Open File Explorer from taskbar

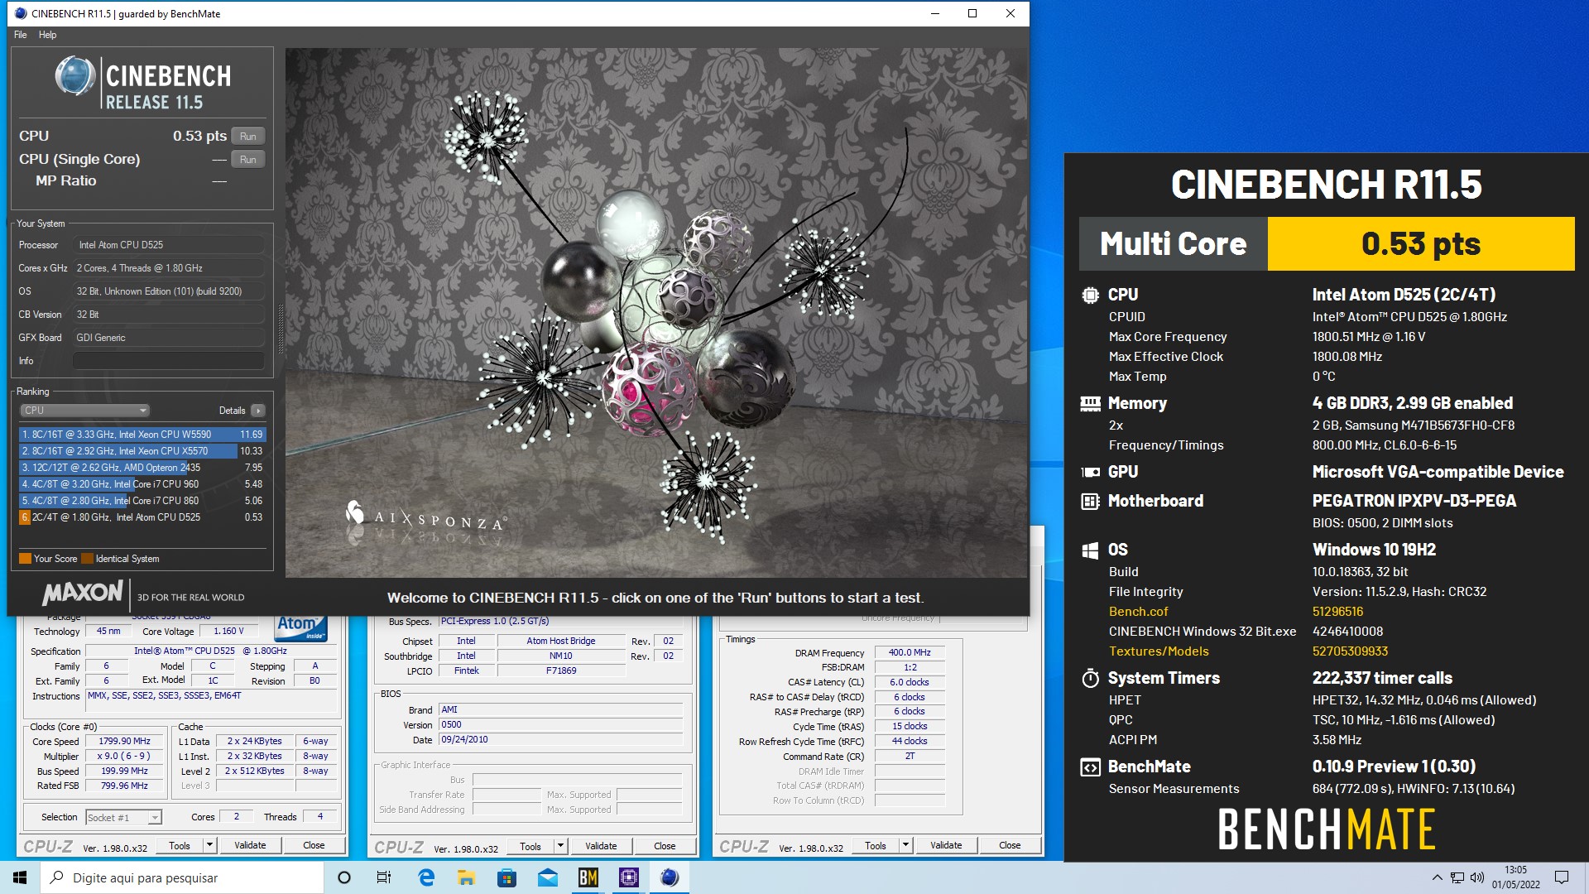coord(467,877)
